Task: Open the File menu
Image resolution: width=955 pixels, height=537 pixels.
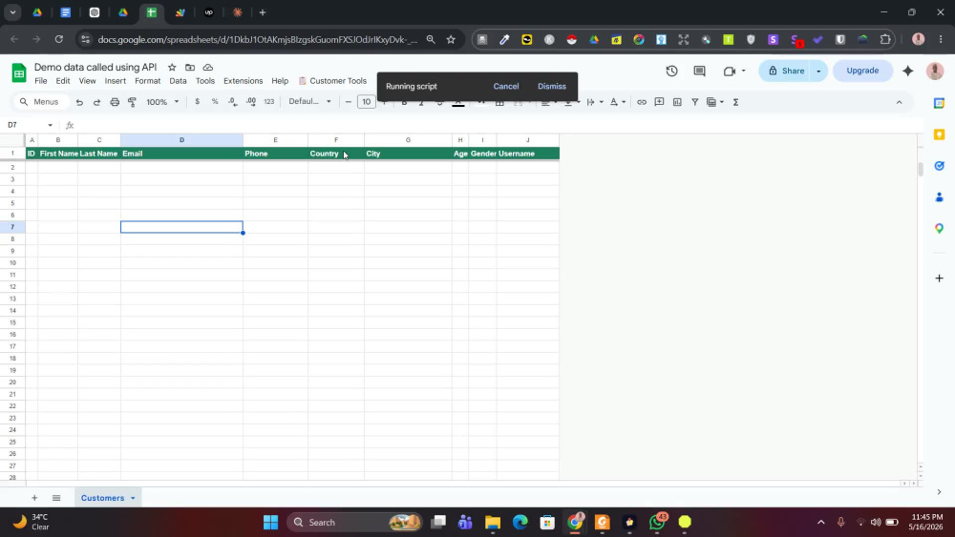Action: 41,81
